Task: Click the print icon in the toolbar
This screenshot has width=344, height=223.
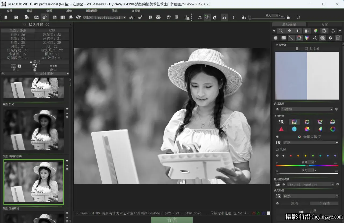Action: coord(71,17)
